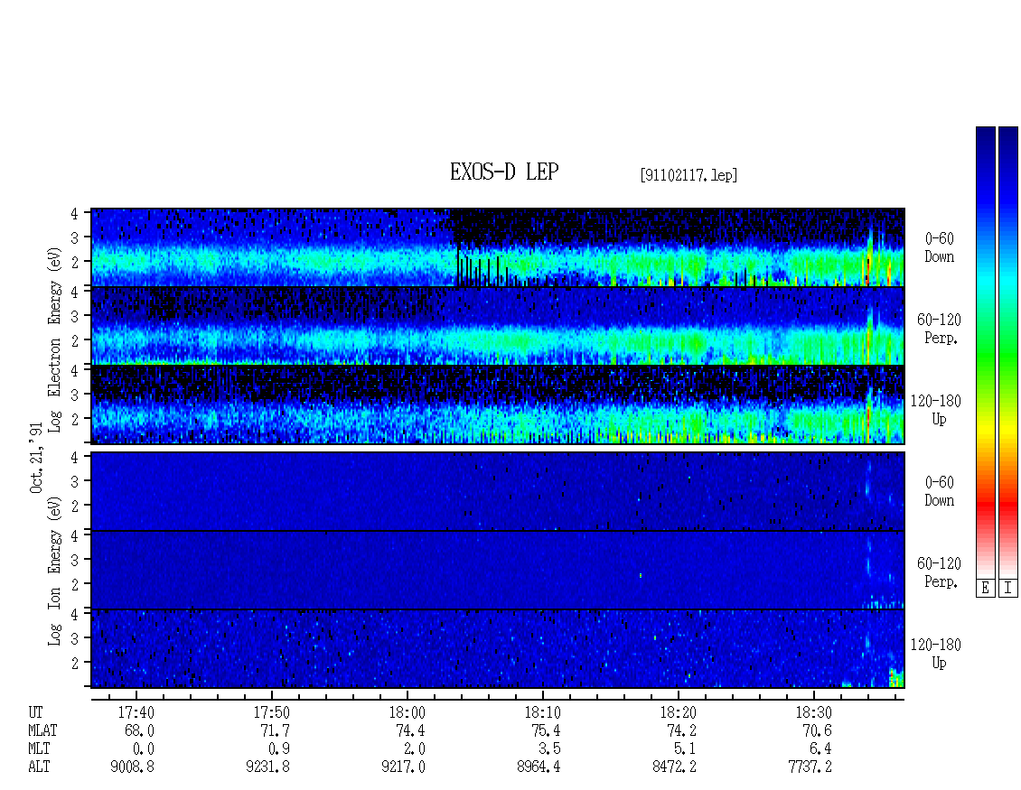Click the 18:00 UT time label
The image size is (1021, 790).
pyautogui.click(x=407, y=712)
